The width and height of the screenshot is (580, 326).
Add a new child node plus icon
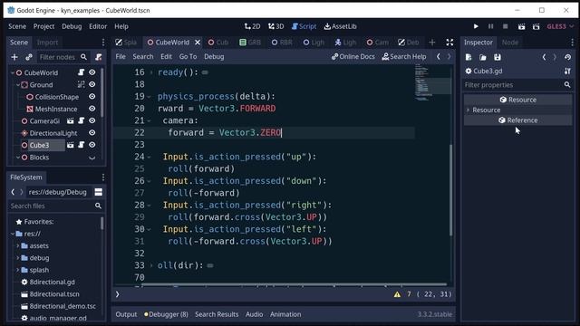point(14,57)
